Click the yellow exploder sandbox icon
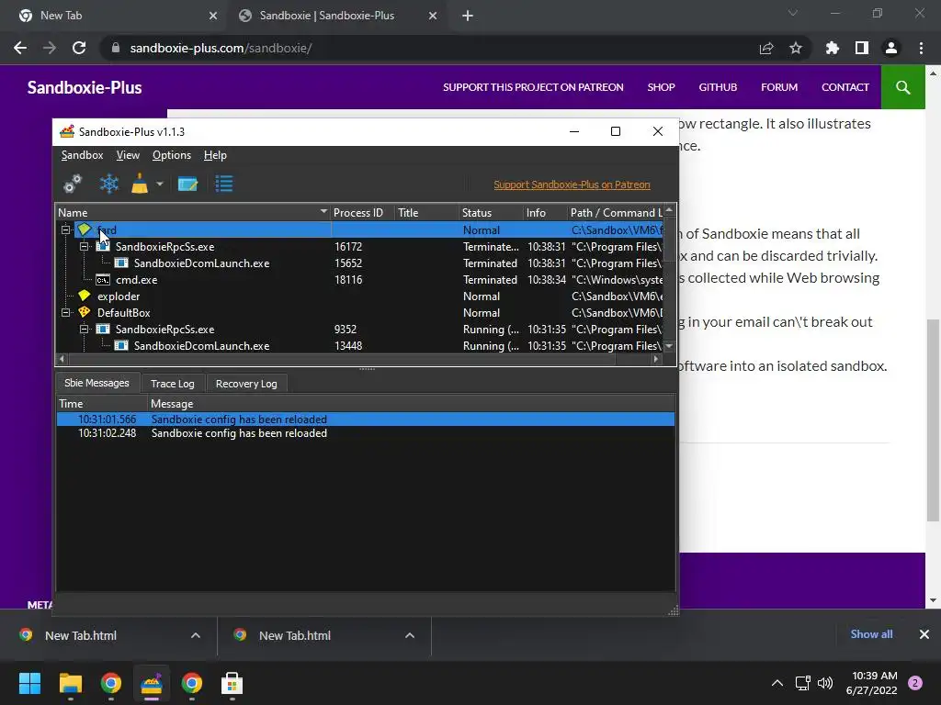 click(x=84, y=296)
